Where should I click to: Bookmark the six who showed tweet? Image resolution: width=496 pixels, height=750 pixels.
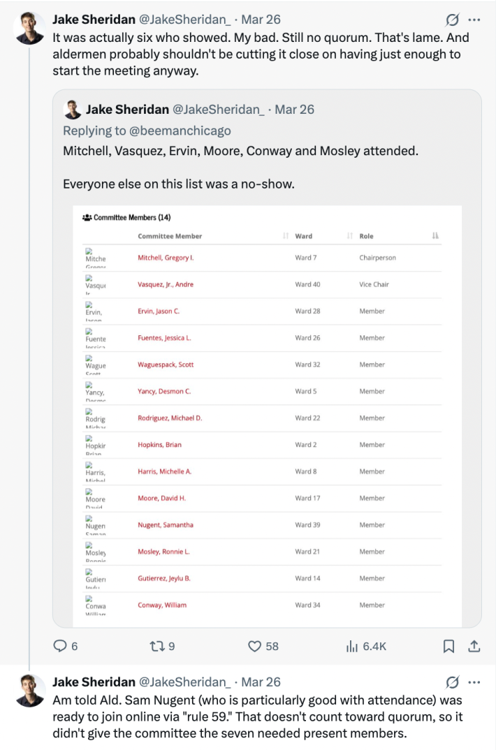[x=450, y=647]
